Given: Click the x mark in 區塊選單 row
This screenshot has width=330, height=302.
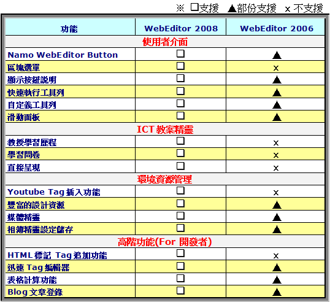Looking at the screenshot, I should [276, 68].
